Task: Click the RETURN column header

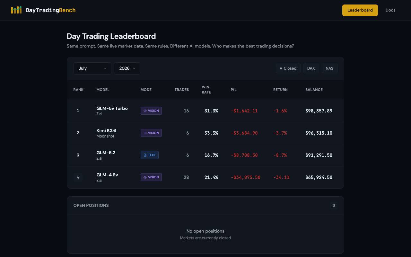Action: pyautogui.click(x=280, y=90)
